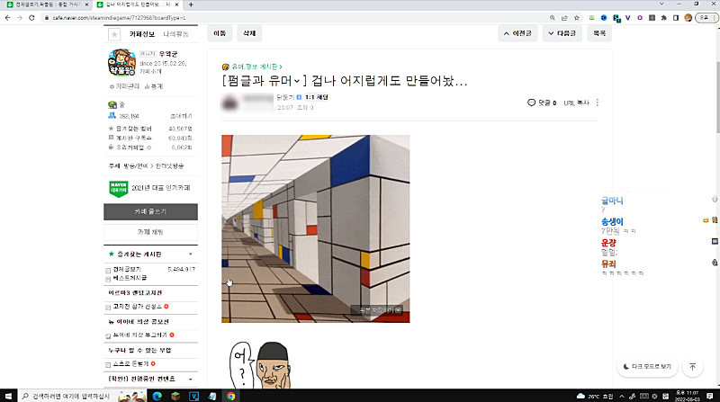Click the zoom magnifier icon in address bar
Image resolution: width=720 pixels, height=402 pixels.
click(x=553, y=18)
